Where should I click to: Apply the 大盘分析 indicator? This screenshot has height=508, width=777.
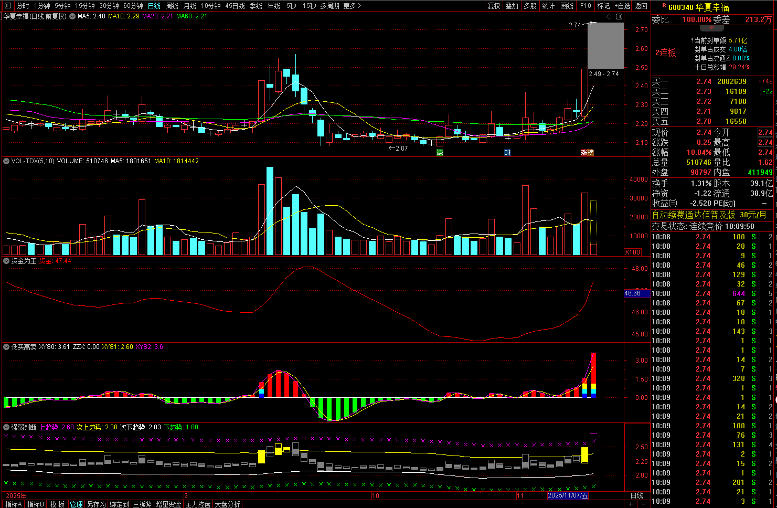tap(227, 504)
